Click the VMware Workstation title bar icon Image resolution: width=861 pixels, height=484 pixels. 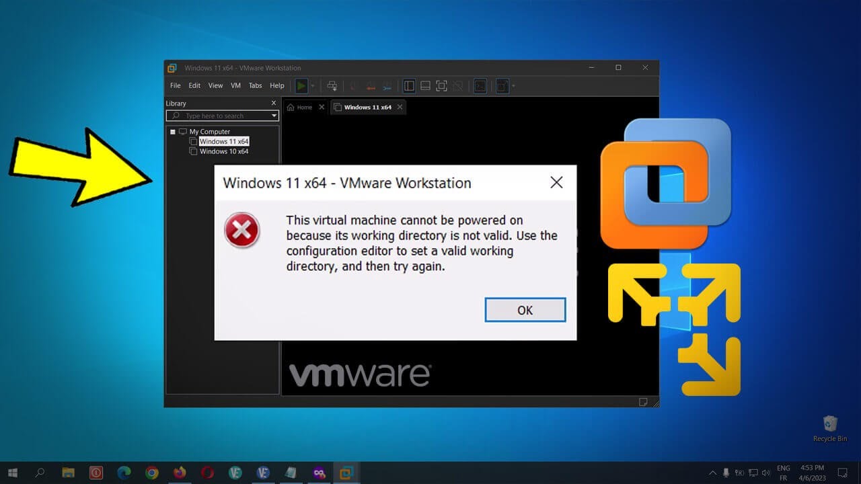point(172,68)
